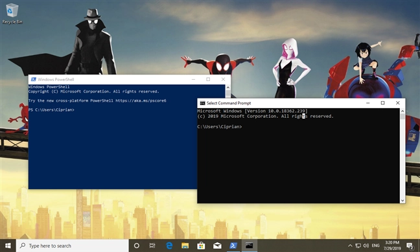Click the Type here to search box

click(x=73, y=246)
